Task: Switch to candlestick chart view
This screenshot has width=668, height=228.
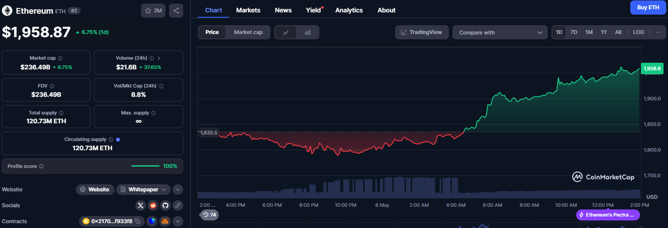Action: [308, 32]
